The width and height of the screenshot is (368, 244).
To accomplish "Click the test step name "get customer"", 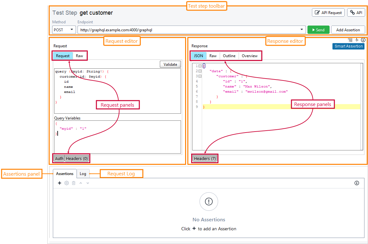I will pyautogui.click(x=96, y=13).
